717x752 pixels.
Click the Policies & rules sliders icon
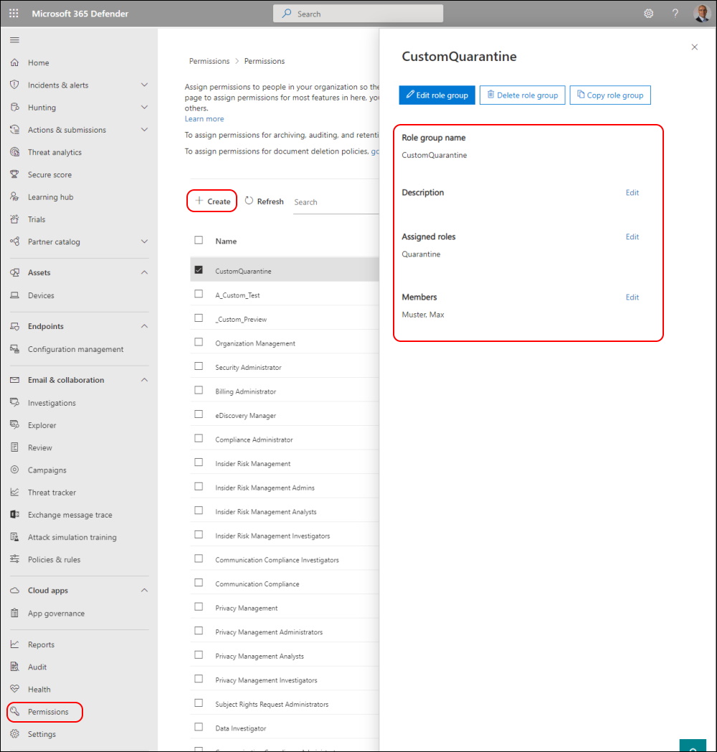(15, 559)
